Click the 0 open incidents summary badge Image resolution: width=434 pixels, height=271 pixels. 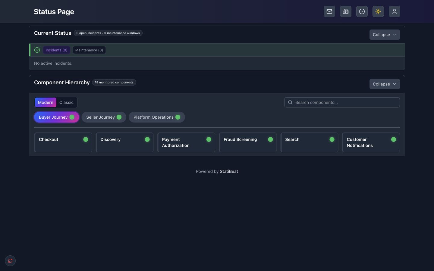(x=108, y=33)
